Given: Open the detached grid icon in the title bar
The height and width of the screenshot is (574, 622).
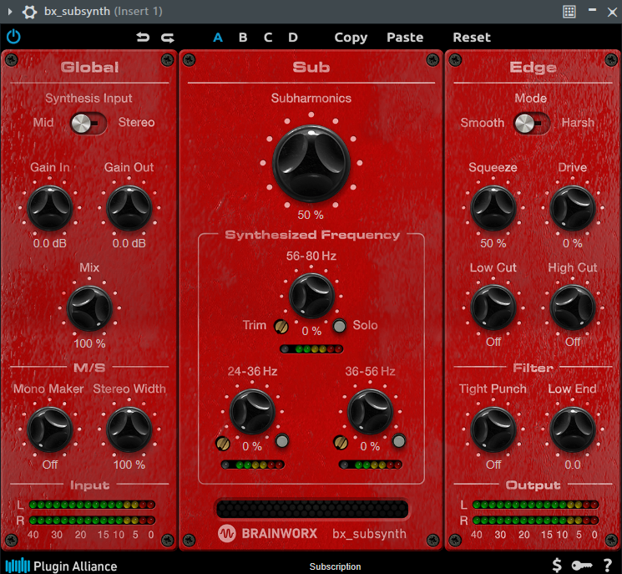Looking at the screenshot, I should click(x=569, y=12).
